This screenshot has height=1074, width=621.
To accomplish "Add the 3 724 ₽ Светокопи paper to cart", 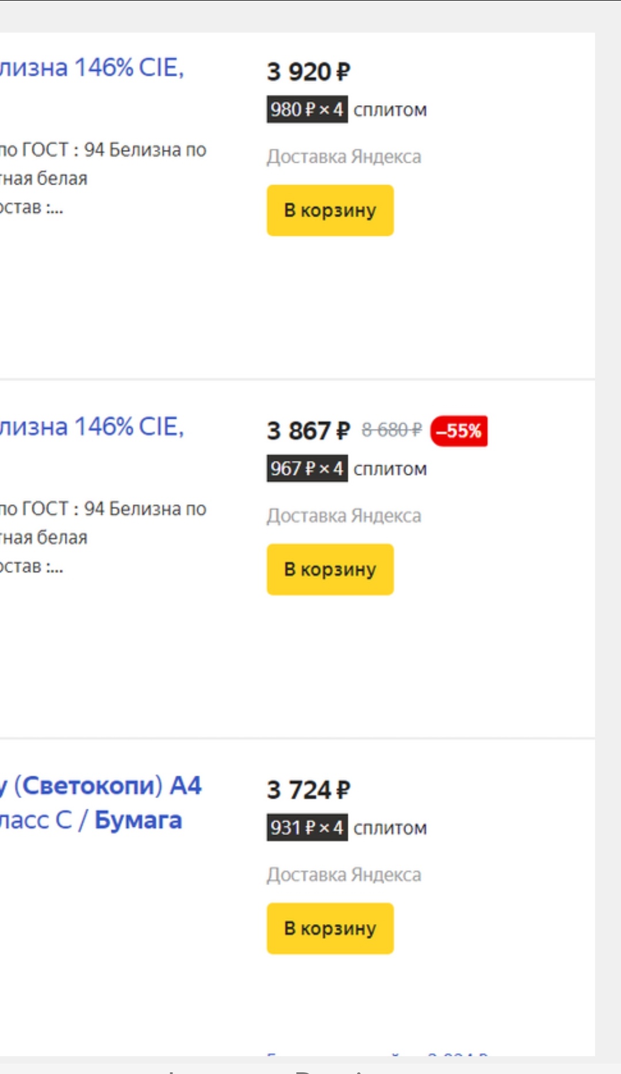I will click(x=330, y=928).
